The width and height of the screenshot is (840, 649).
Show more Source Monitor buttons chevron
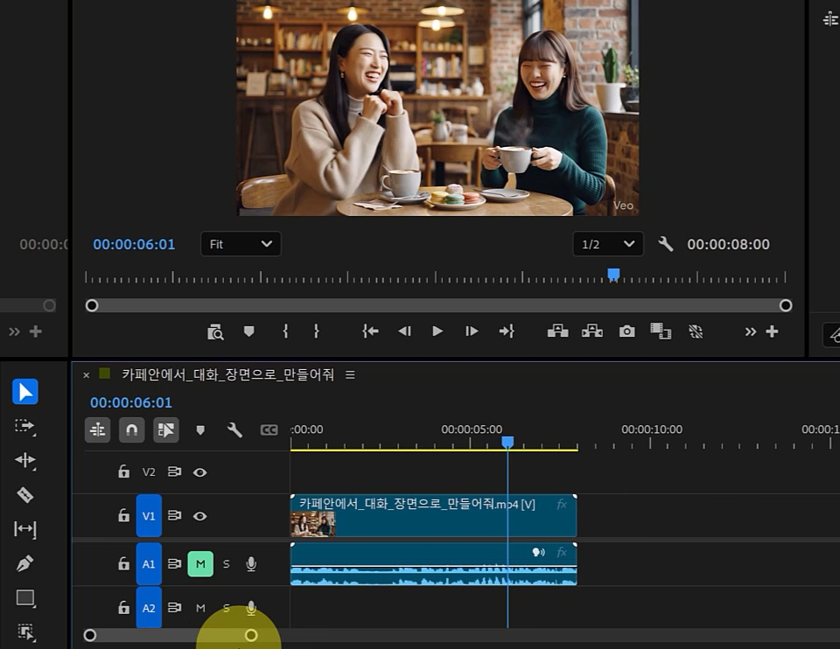14,331
